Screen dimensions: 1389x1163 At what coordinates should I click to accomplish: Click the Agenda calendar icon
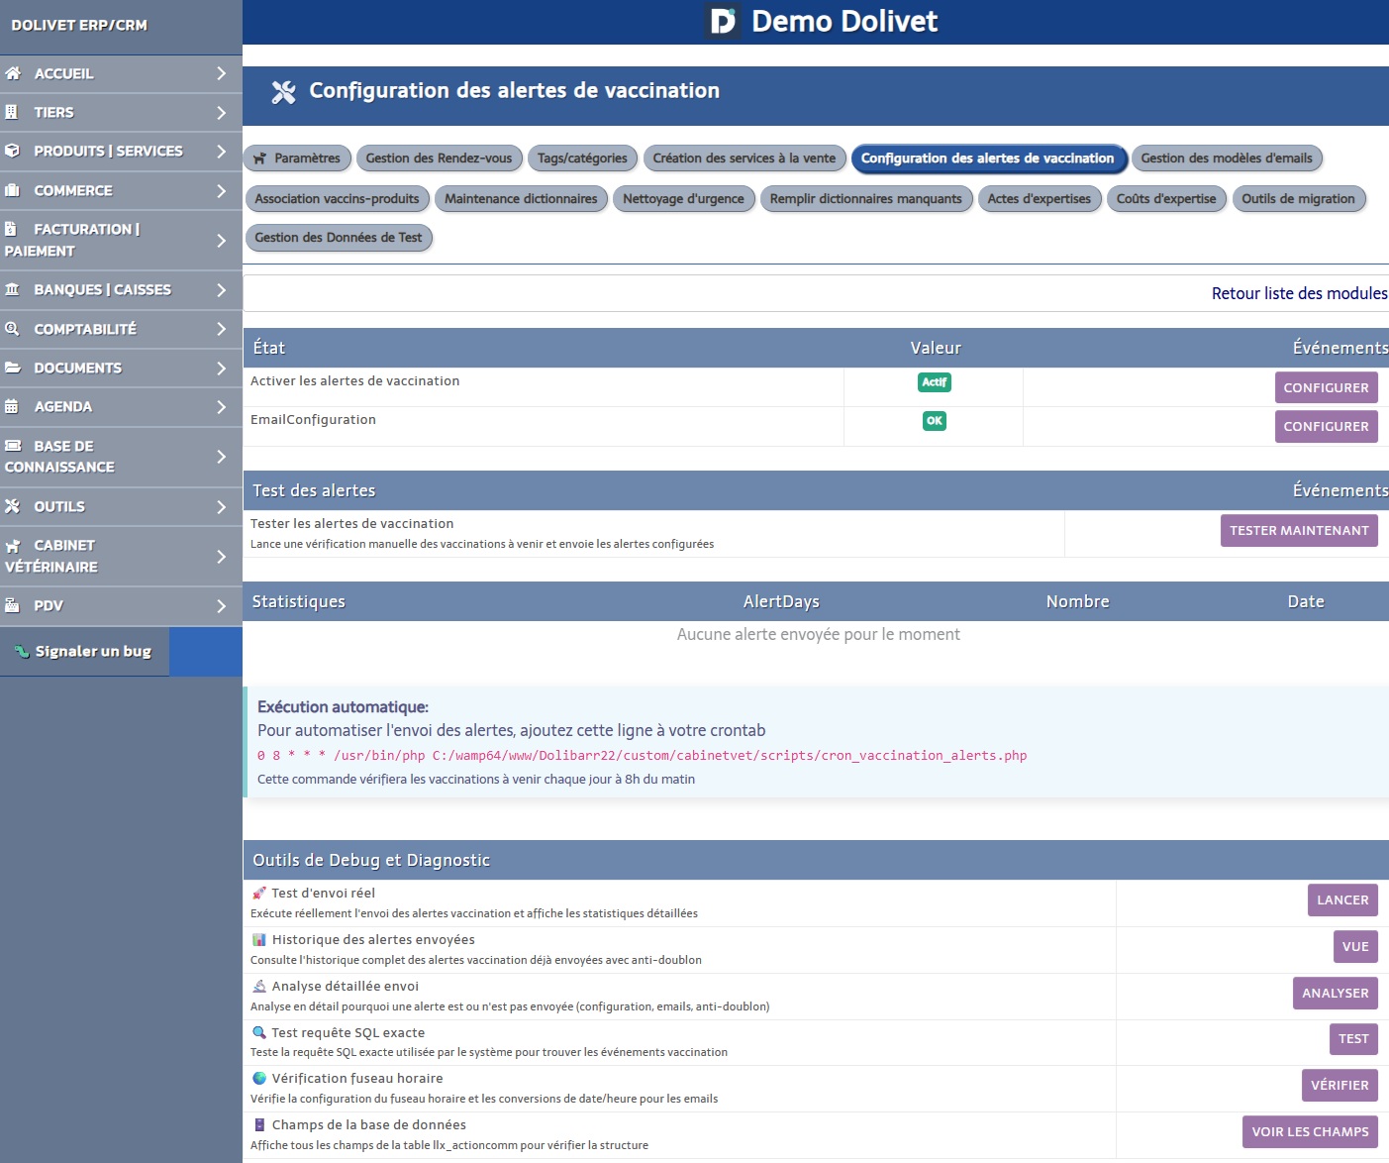click(12, 406)
